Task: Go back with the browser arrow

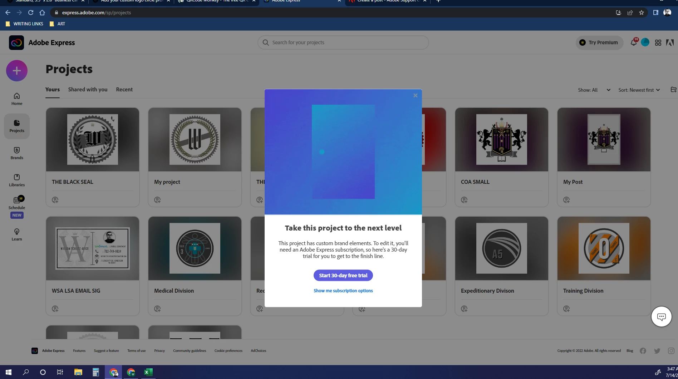Action: (x=8, y=12)
